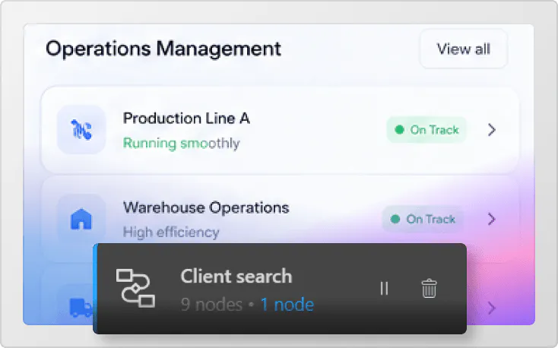Open the Production Line A icon
558x348 pixels.
[x=81, y=129]
